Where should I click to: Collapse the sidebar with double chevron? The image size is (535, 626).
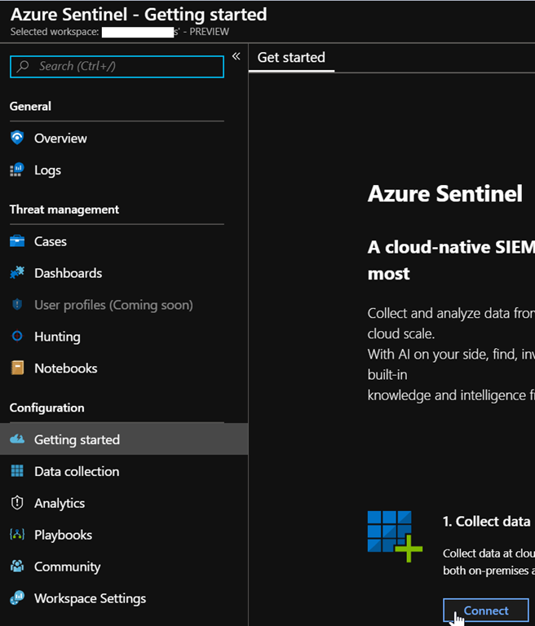point(236,56)
